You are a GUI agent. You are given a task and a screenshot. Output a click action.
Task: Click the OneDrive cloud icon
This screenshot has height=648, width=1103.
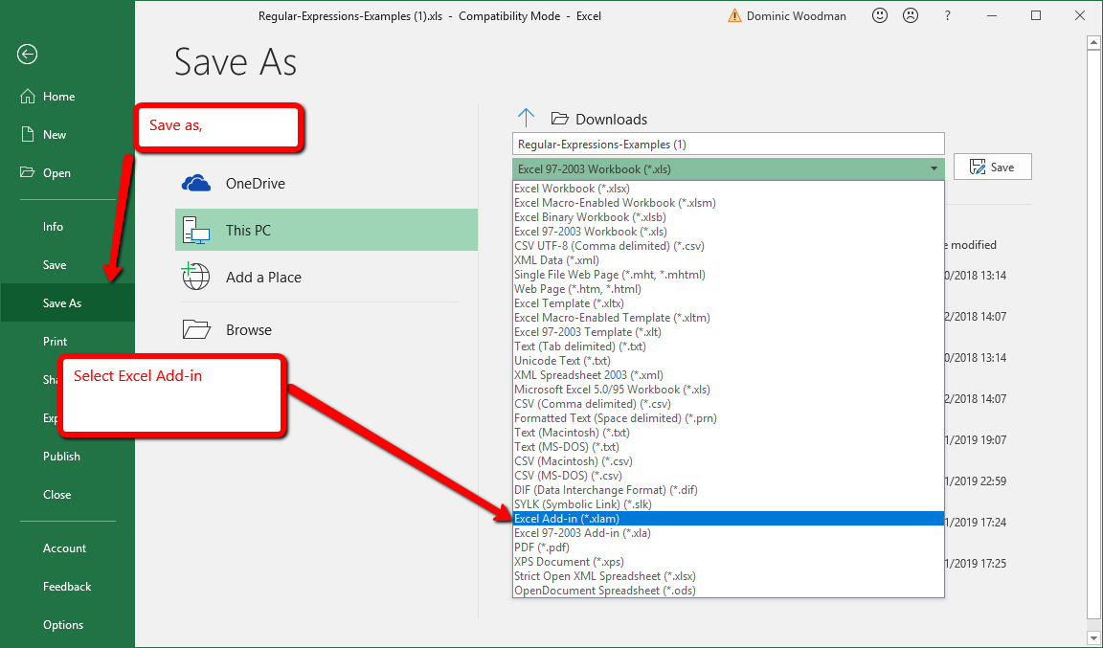point(196,183)
